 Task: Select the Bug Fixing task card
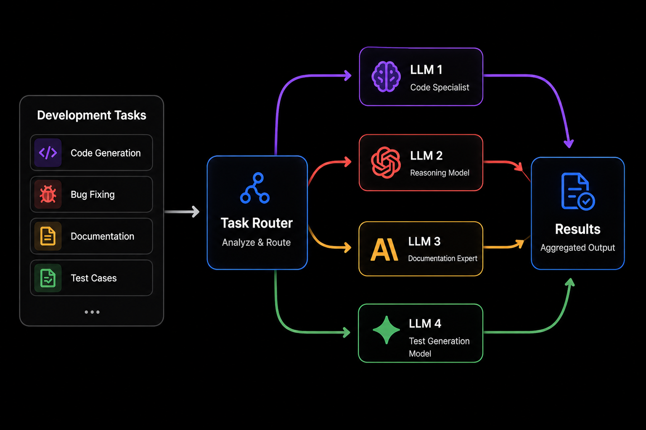[x=91, y=194]
